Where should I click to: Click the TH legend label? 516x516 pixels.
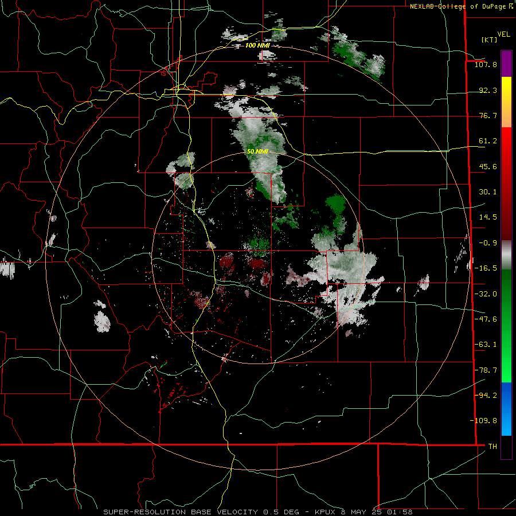[492, 447]
